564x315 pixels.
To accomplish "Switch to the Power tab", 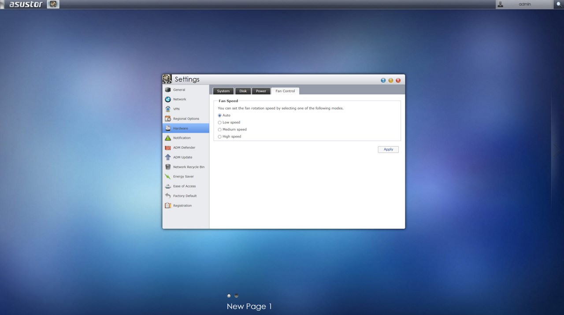I will click(x=261, y=91).
